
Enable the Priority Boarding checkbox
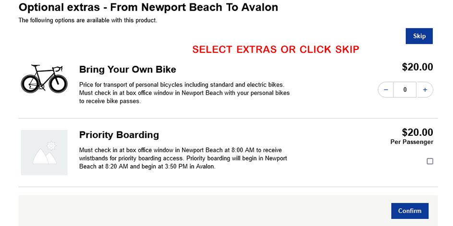coord(430,161)
